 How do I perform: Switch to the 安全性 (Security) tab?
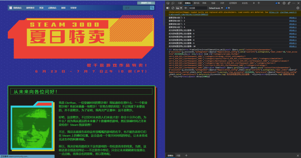245,3
